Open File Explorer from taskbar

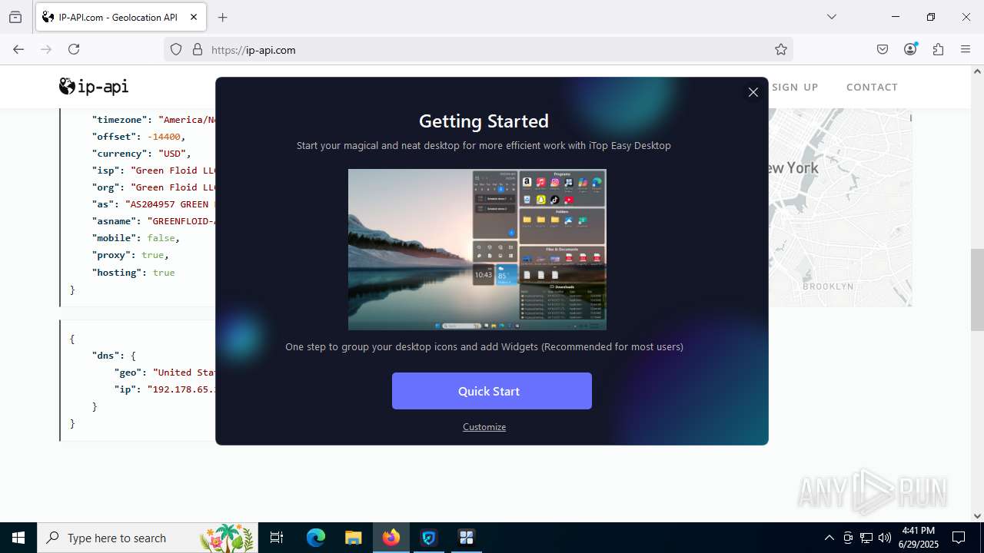point(353,538)
